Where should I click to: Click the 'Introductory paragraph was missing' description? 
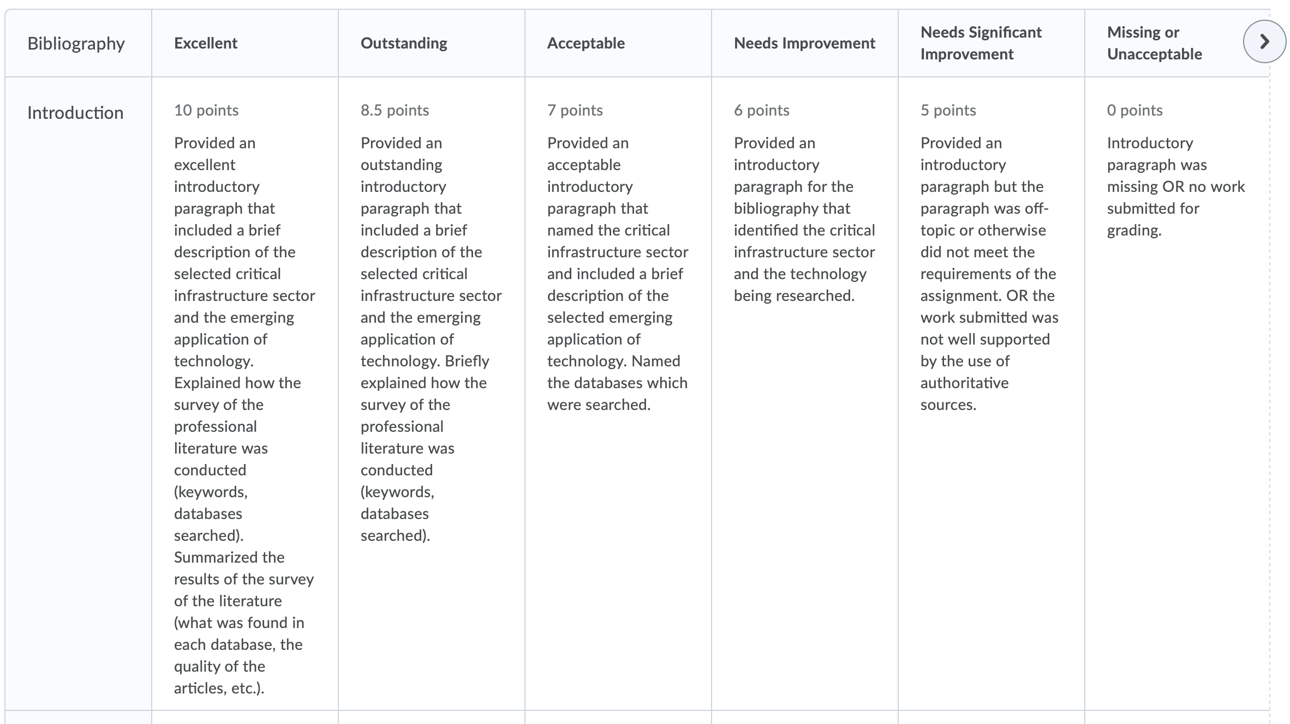point(1176,186)
